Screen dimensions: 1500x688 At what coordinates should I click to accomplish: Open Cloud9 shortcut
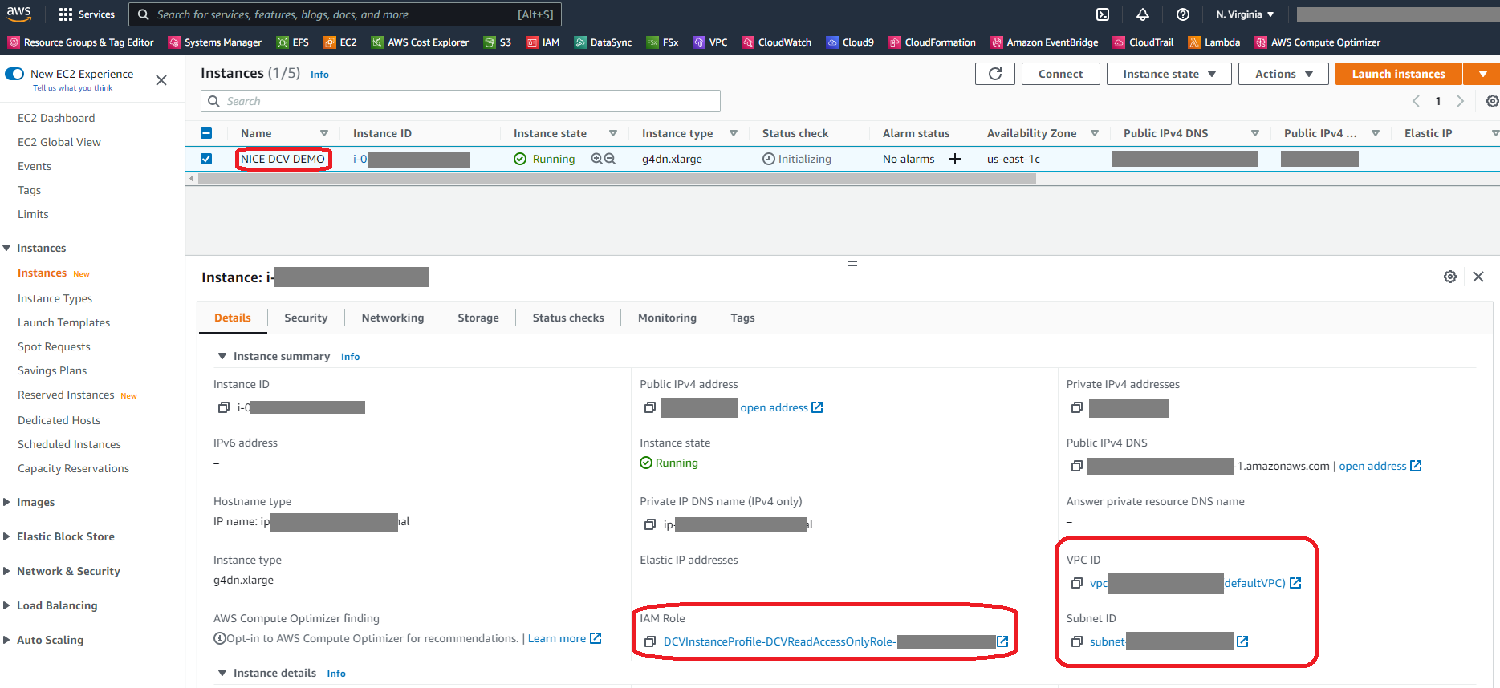coord(850,42)
